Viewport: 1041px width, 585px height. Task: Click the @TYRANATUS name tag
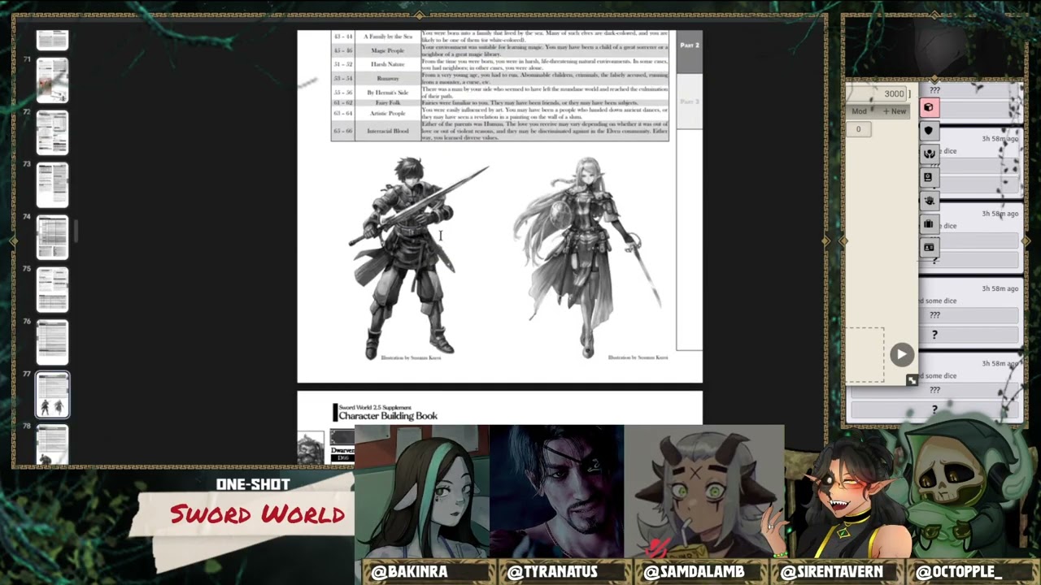pos(551,572)
